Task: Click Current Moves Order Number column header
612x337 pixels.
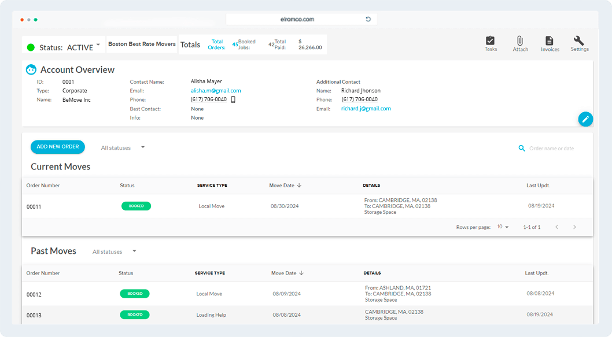Action: 43,186
